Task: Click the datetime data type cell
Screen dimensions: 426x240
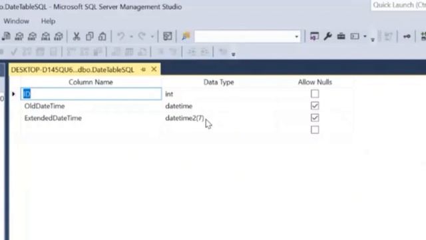Action: 219,106
